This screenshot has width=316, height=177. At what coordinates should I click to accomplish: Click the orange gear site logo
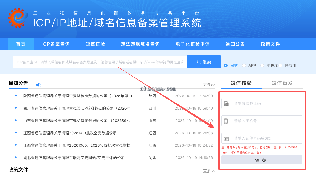pos(18,18)
